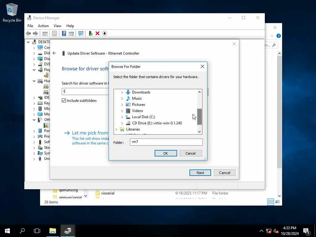The image size is (316, 237).
Task: Close the Browse For Folder dialog
Action: pyautogui.click(x=202, y=67)
